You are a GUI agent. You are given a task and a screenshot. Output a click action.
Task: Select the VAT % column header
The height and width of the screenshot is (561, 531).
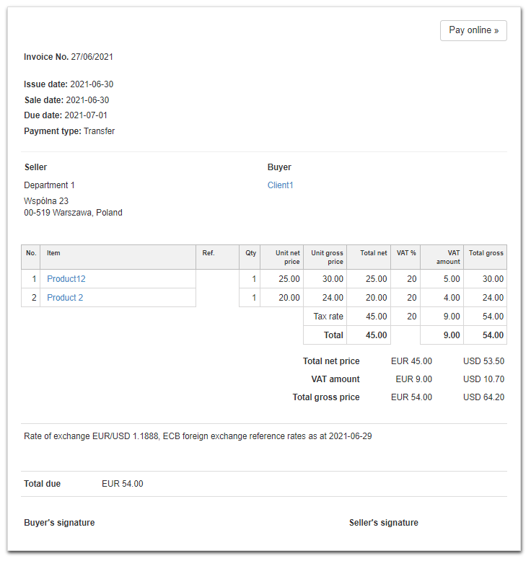tap(407, 253)
